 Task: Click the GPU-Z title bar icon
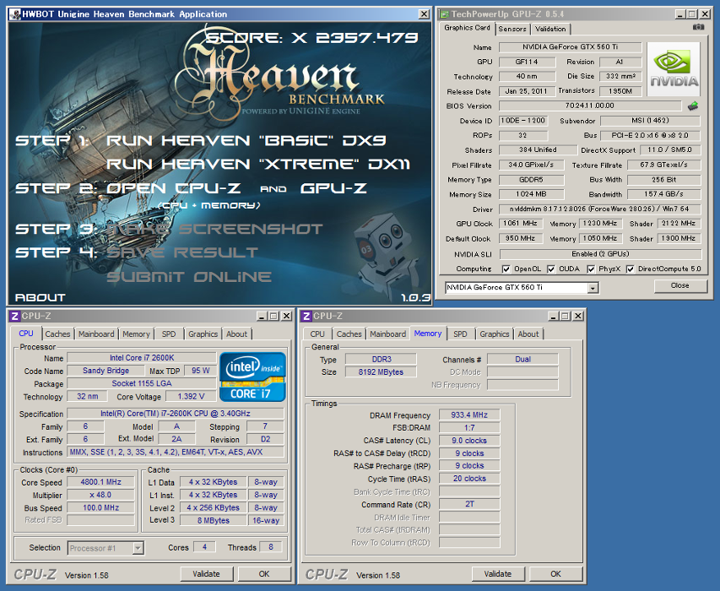coord(444,14)
